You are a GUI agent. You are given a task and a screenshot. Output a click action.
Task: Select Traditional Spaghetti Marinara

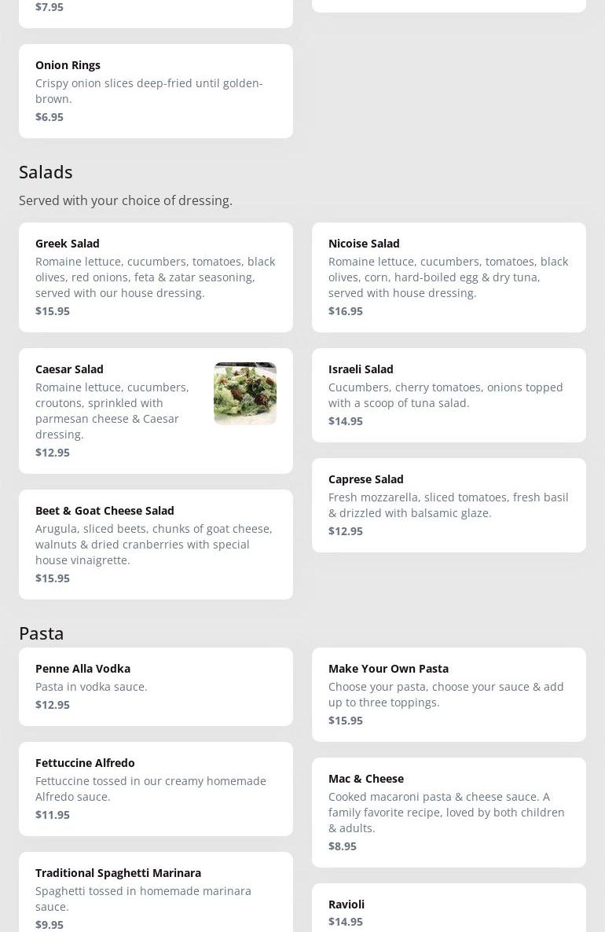point(156,897)
